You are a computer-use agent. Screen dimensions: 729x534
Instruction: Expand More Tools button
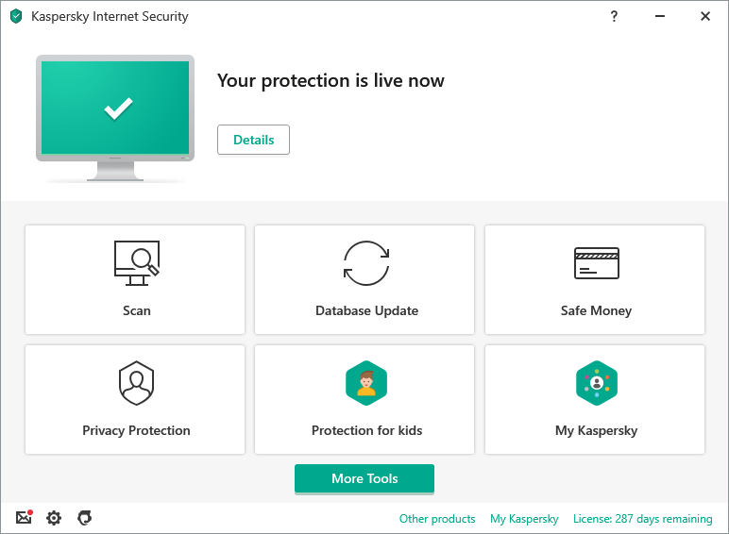point(364,478)
